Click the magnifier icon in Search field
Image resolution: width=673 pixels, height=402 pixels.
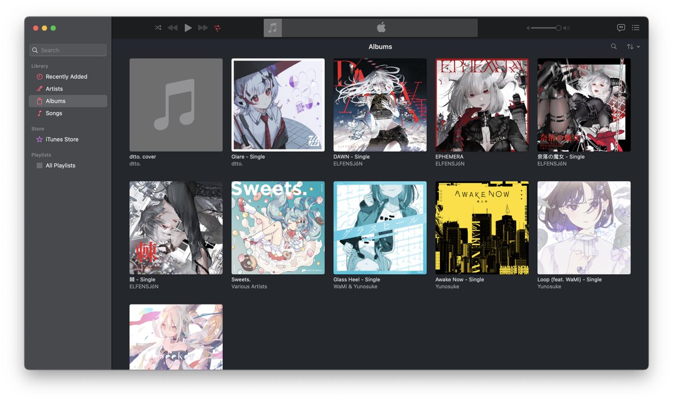point(35,50)
